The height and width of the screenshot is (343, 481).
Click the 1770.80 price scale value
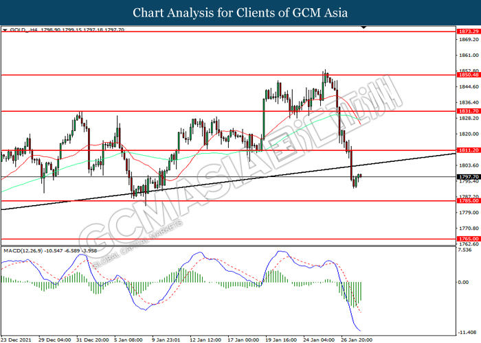tap(469, 228)
